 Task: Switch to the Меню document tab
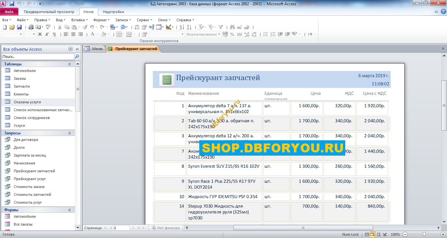tap(94, 49)
